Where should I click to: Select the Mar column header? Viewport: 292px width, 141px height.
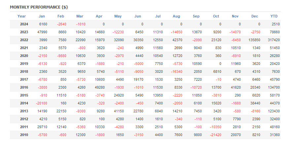click(x=80, y=16)
